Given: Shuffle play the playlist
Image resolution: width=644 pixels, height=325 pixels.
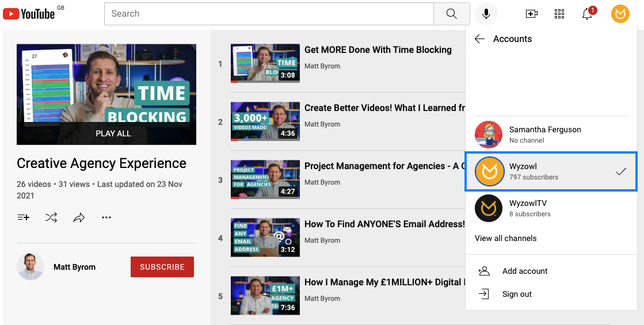Looking at the screenshot, I should click(51, 217).
